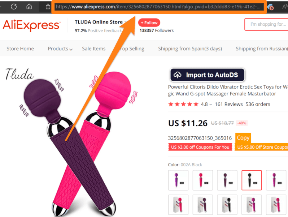288x217 pixels.
Task: Click Import to AutoDS button
Action: click(x=208, y=75)
